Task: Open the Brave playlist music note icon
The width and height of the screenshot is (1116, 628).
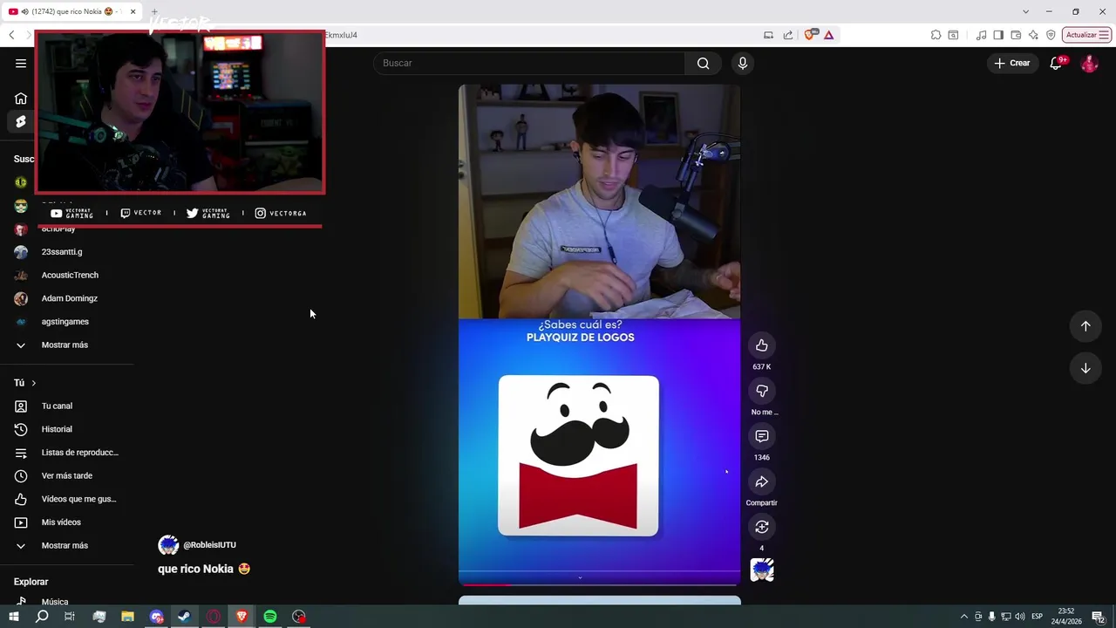Action: (x=982, y=35)
